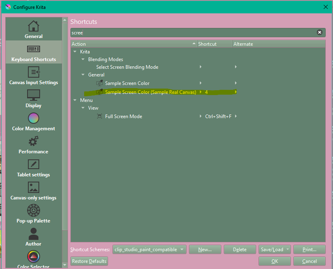
Task: Click the Sample Real Canvas eyedropper icon
Action: (100, 92)
